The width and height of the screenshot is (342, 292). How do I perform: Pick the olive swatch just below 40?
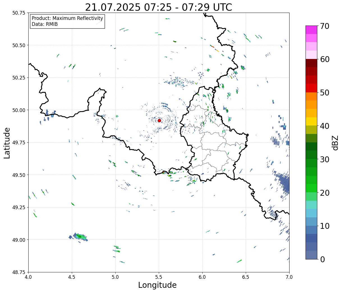(x=311, y=130)
